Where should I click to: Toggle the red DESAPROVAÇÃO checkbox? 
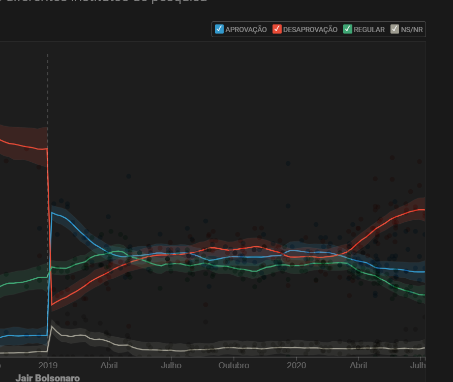[277, 29]
